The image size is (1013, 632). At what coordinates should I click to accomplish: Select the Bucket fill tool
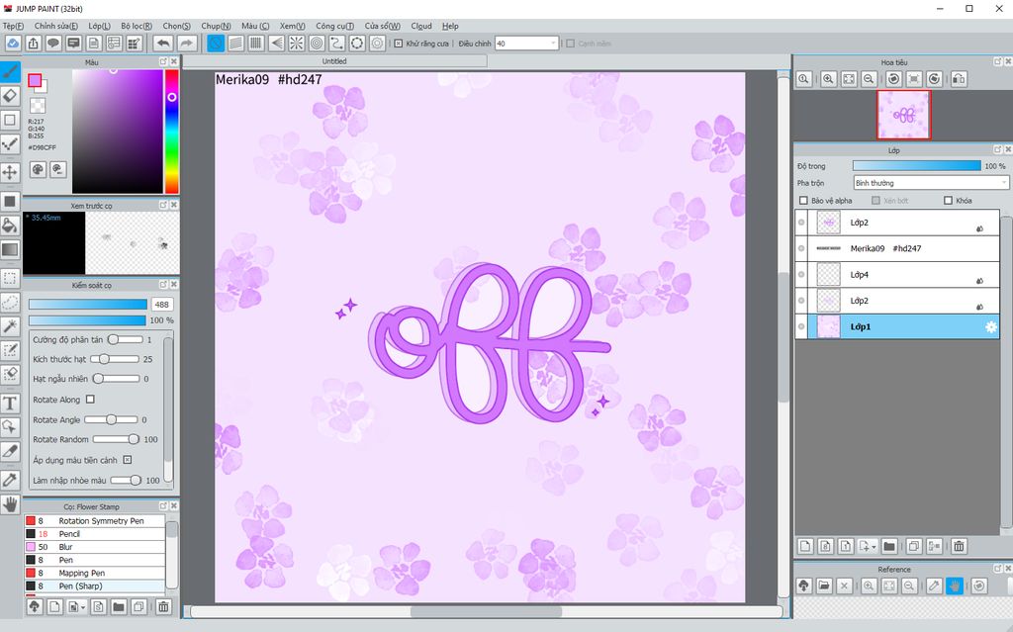click(10, 226)
